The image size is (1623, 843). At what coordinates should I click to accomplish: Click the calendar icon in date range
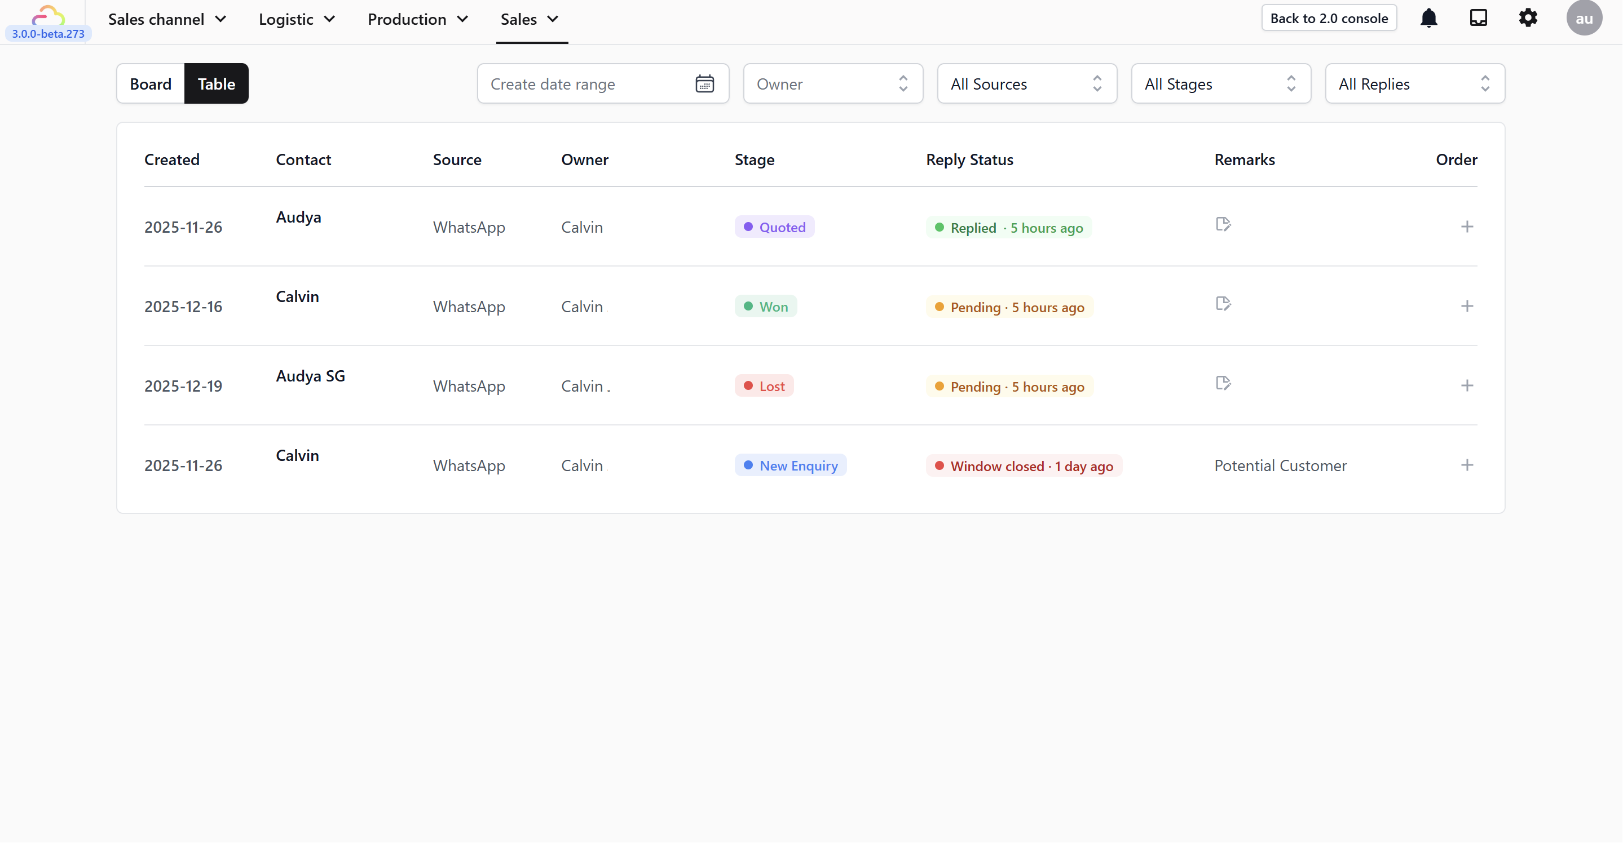pyautogui.click(x=704, y=84)
